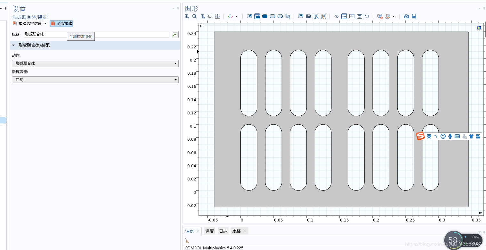This screenshot has width=486, height=250.
Task: Click the pin icon of the 设置 panel
Action: [x=178, y=8]
